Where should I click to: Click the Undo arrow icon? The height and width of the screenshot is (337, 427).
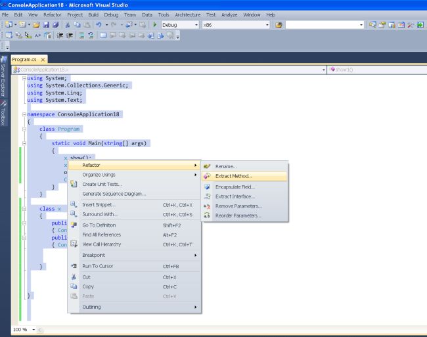pos(99,25)
